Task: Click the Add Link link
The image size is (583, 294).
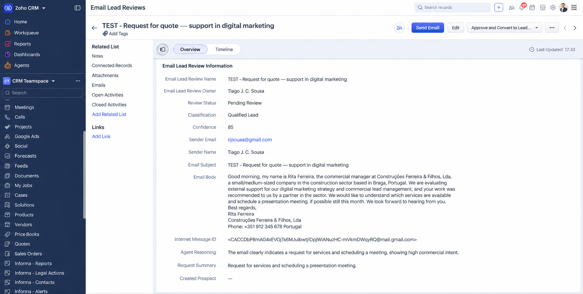Action: tap(101, 136)
